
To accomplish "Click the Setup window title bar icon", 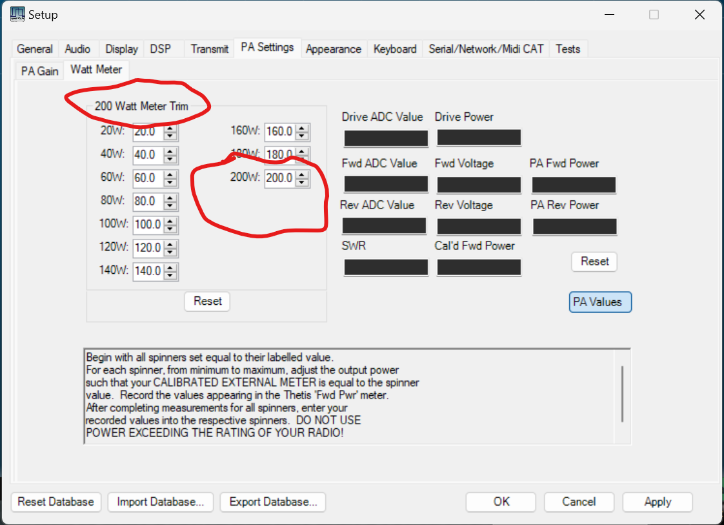I will 17,14.
